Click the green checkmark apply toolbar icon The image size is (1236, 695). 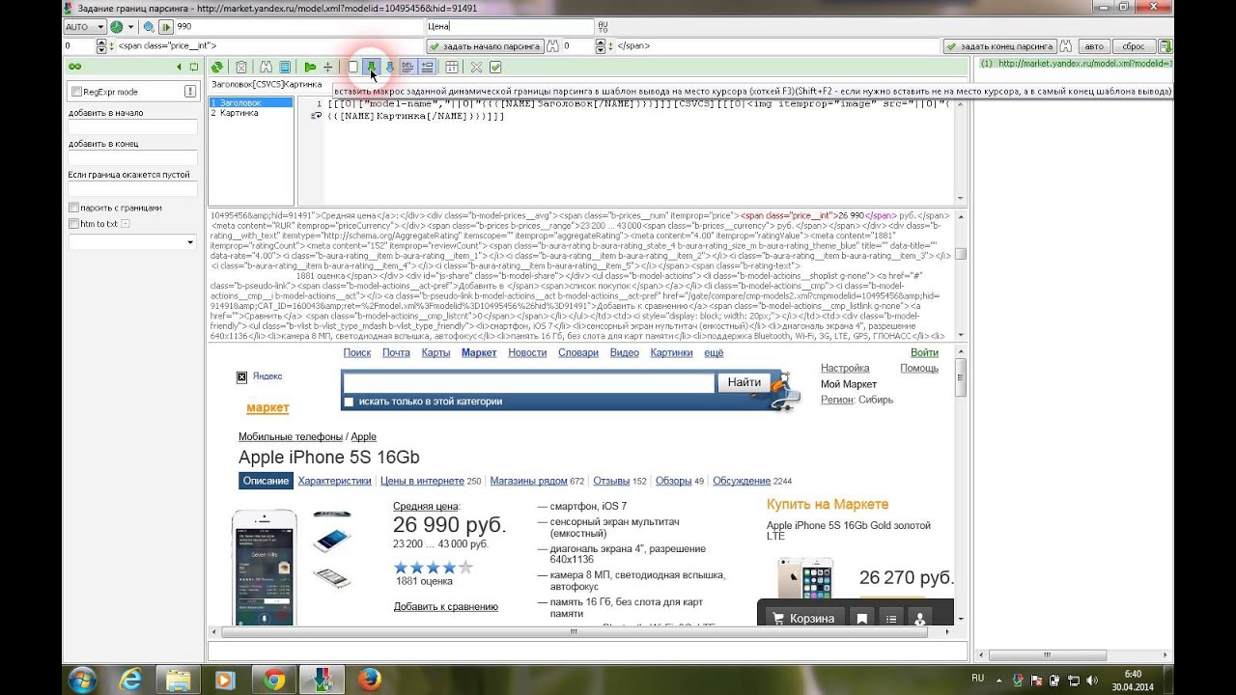pos(495,67)
